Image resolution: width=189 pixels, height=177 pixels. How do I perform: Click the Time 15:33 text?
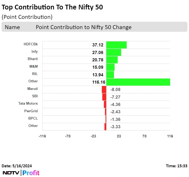pyautogui.click(x=176, y=166)
